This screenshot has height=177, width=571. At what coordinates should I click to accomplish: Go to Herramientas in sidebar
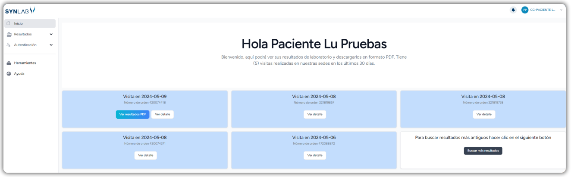pos(25,63)
